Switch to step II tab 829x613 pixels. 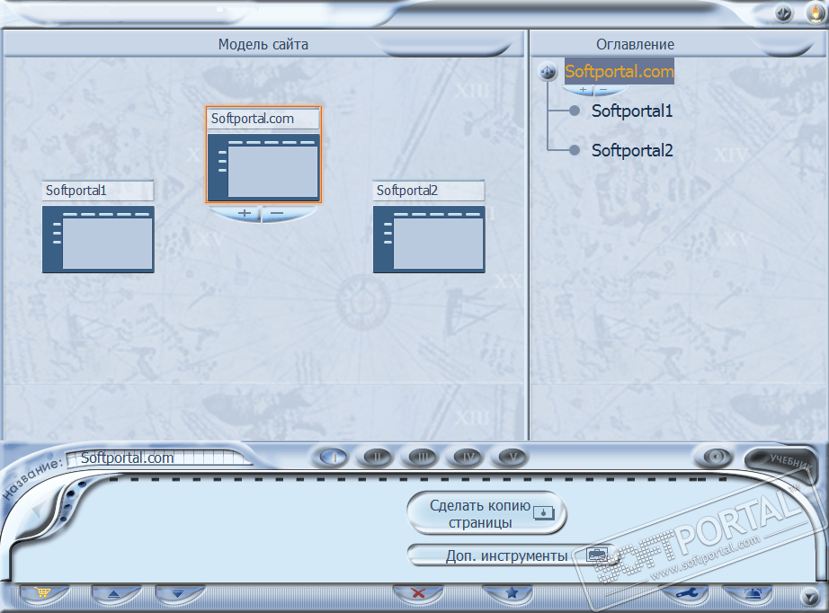click(377, 457)
